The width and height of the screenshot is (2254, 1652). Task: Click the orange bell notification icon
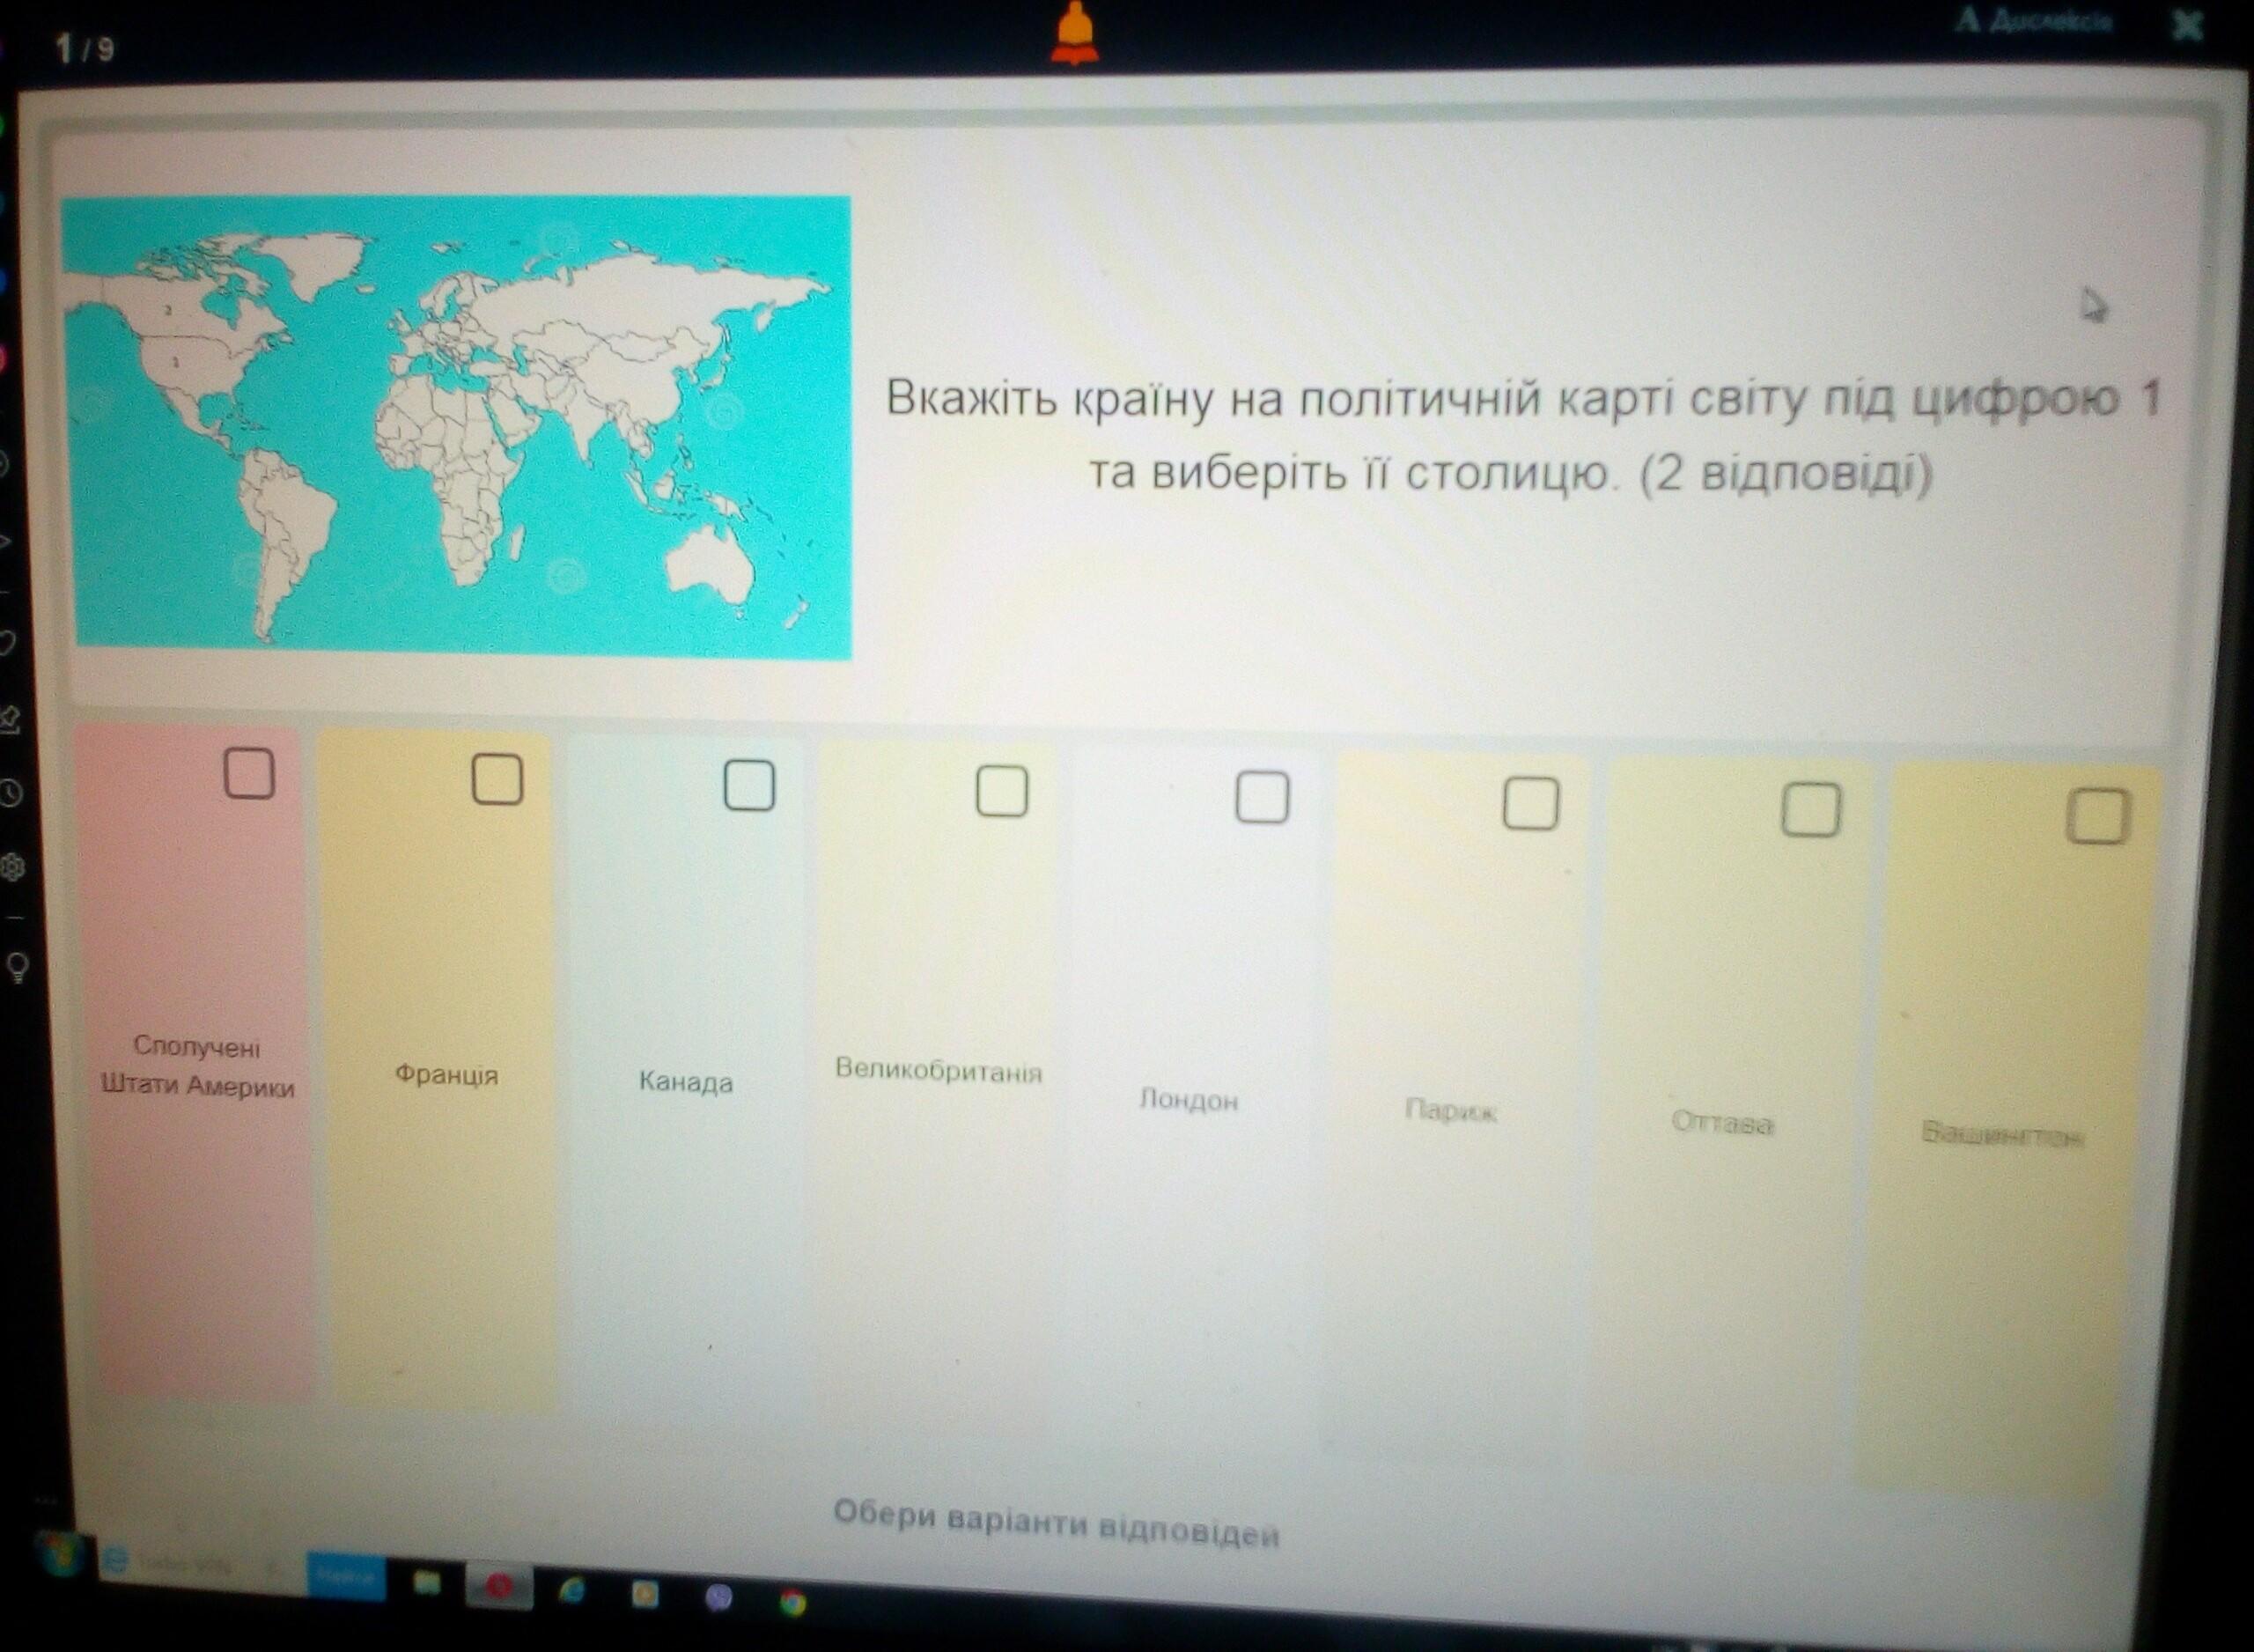click(x=1076, y=34)
